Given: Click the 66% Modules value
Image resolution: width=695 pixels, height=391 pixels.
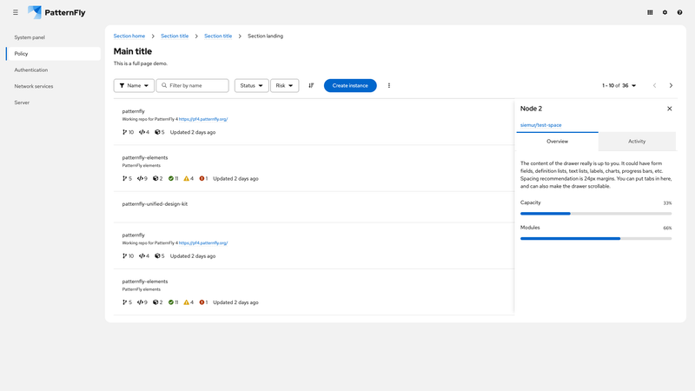Looking at the screenshot, I should (x=667, y=228).
